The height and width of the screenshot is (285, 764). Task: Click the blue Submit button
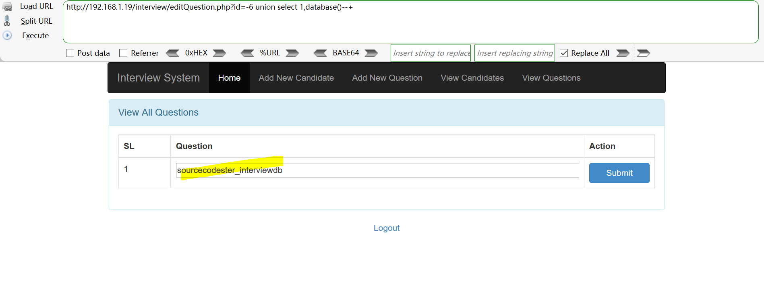619,173
